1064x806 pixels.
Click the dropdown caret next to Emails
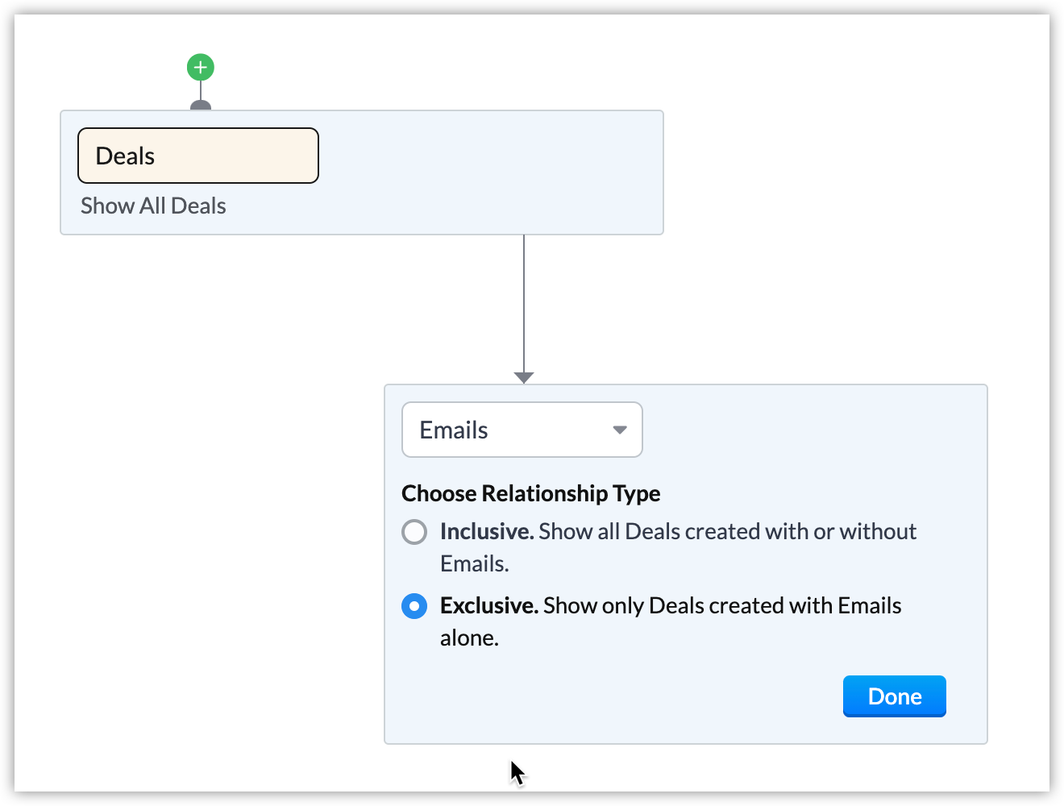click(619, 430)
